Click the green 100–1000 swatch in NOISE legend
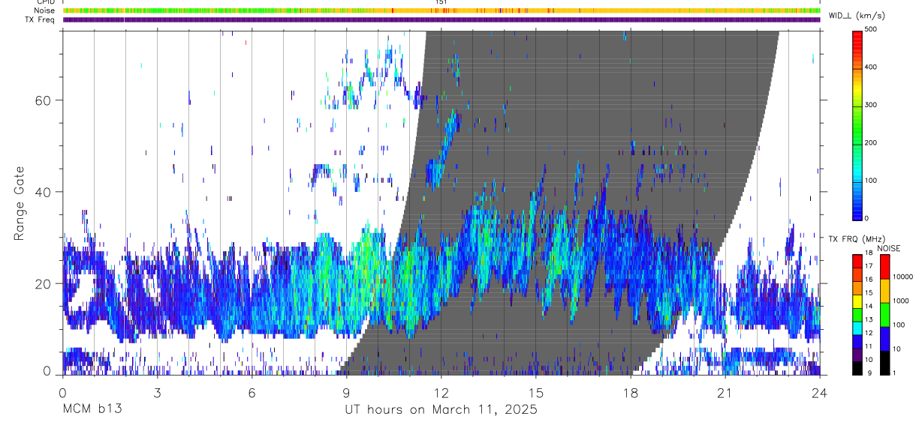Screen dimensions: 922x425 point(884,315)
